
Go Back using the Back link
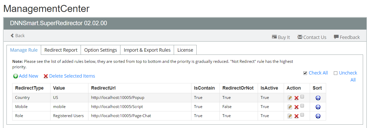point(17,36)
